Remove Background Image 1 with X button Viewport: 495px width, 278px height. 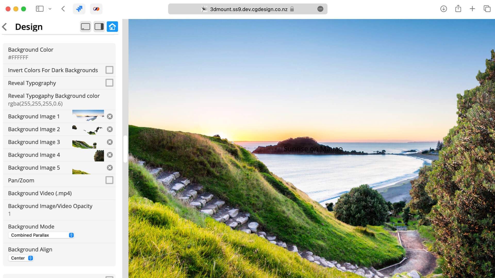pyautogui.click(x=110, y=116)
